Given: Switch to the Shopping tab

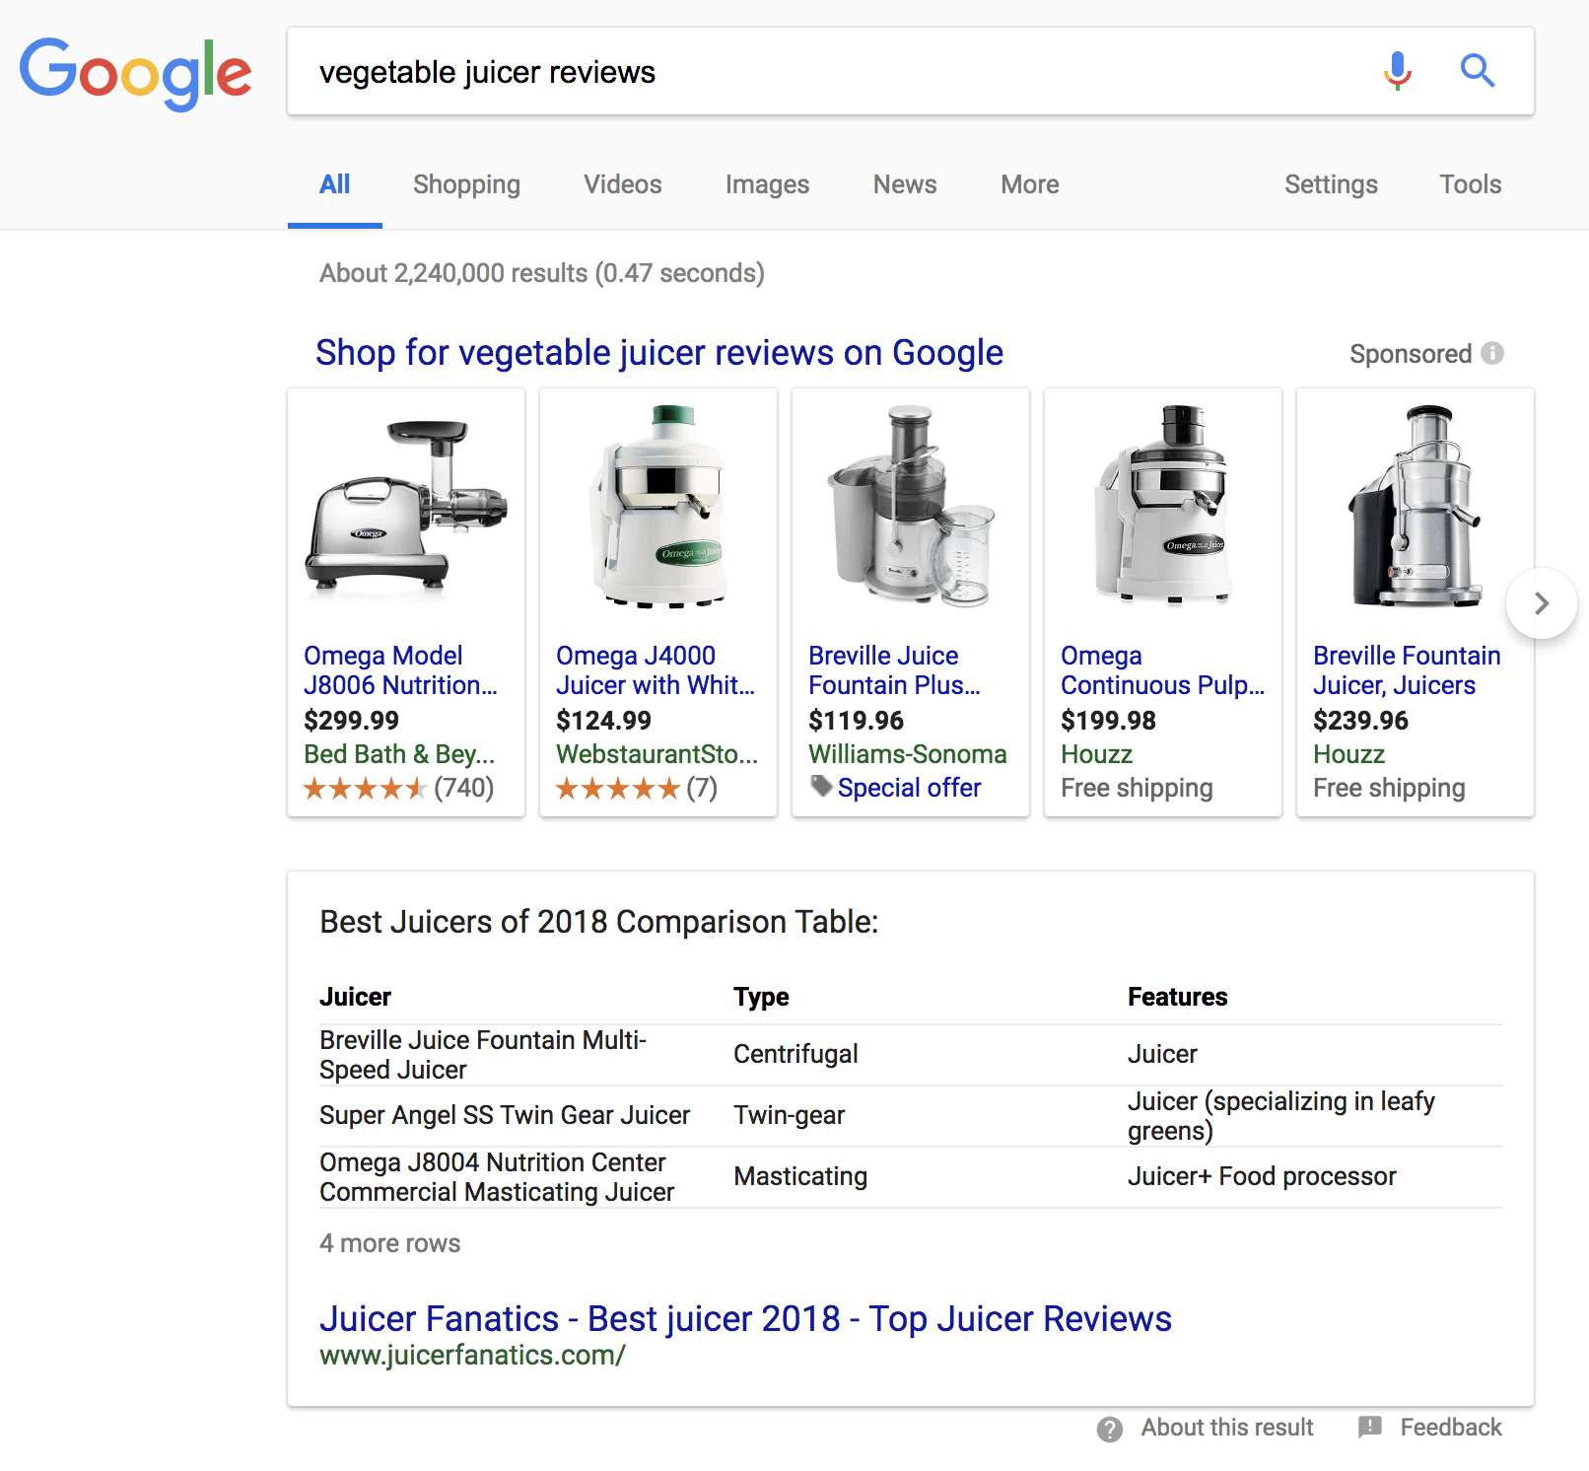Looking at the screenshot, I should pyautogui.click(x=466, y=184).
